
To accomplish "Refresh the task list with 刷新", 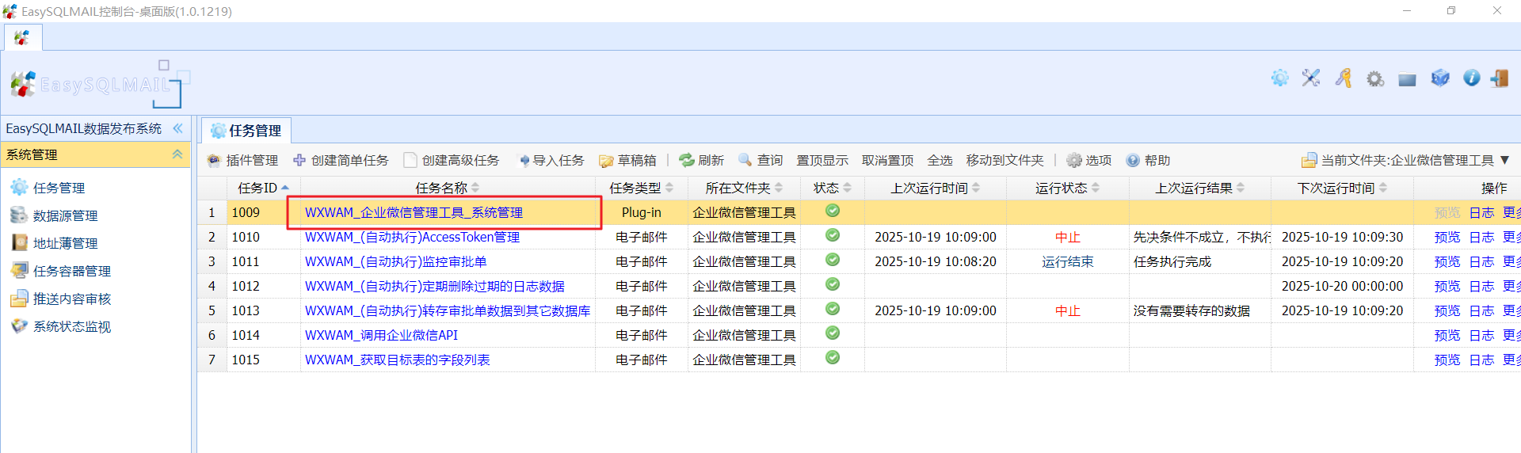I will pos(701,161).
